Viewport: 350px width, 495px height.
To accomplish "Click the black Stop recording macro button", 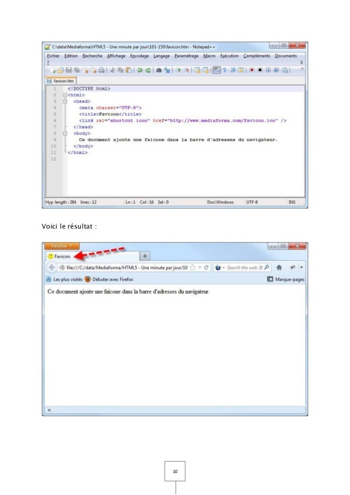I will point(260,70).
